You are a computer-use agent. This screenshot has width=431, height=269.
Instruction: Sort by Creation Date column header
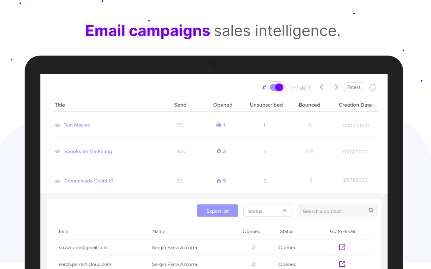pyautogui.click(x=355, y=105)
